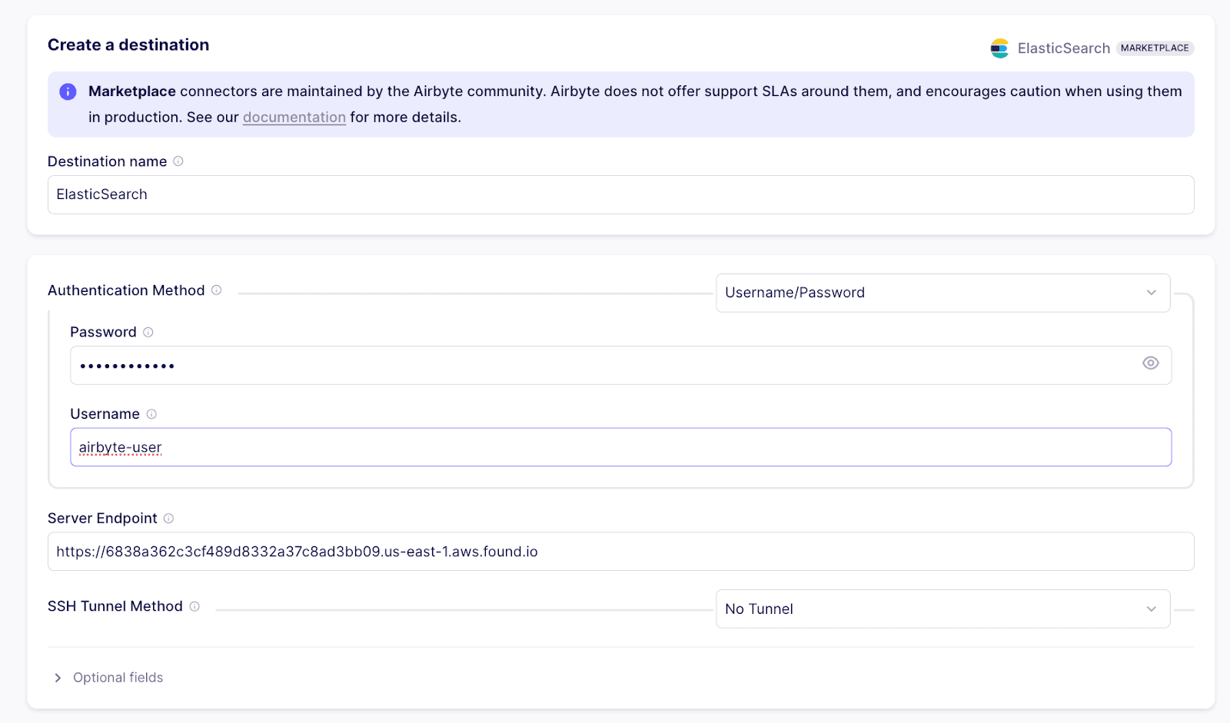1230x723 pixels.
Task: Click the info icon in the Marketplace banner
Action: pos(68,91)
